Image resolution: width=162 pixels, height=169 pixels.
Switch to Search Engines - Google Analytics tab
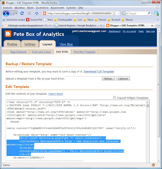tap(77, 25)
